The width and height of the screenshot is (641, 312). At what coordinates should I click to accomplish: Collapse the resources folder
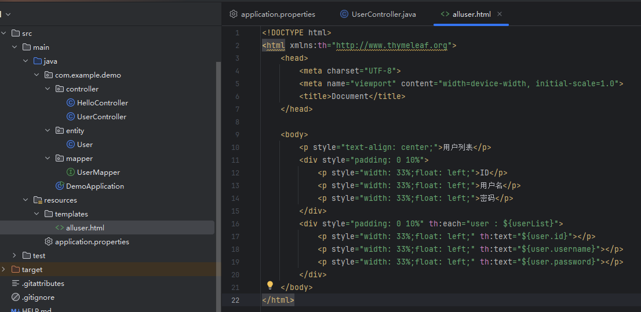[26, 200]
